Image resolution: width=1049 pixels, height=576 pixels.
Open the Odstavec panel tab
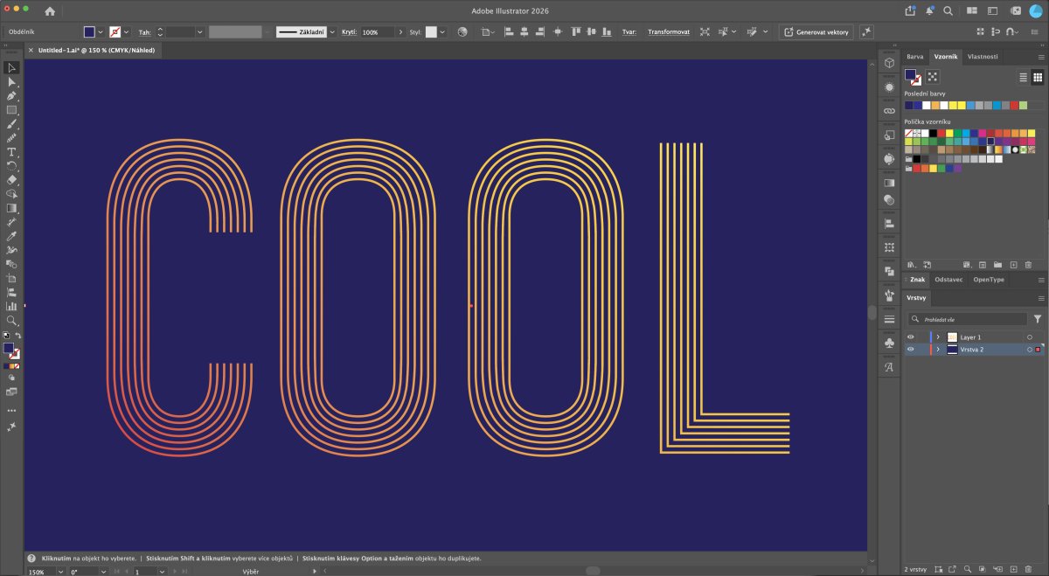coord(948,280)
